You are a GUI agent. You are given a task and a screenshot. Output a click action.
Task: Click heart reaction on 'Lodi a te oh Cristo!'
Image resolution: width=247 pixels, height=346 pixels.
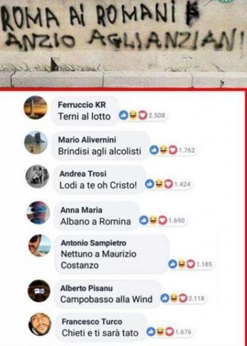(x=169, y=184)
